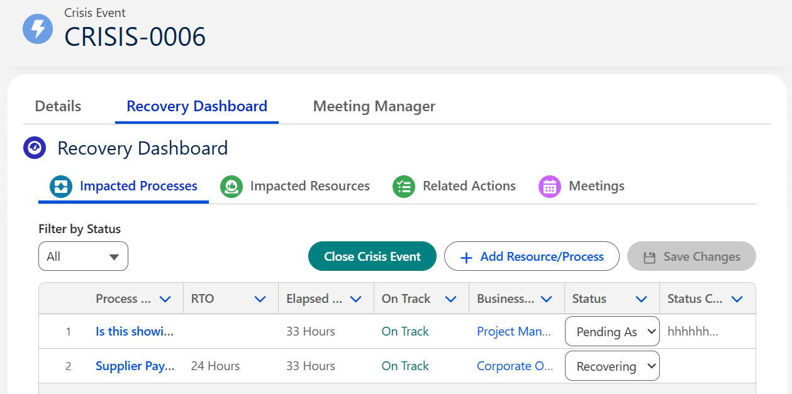Click the Recovery Dashboard target icon
792x394 pixels.
pos(34,148)
